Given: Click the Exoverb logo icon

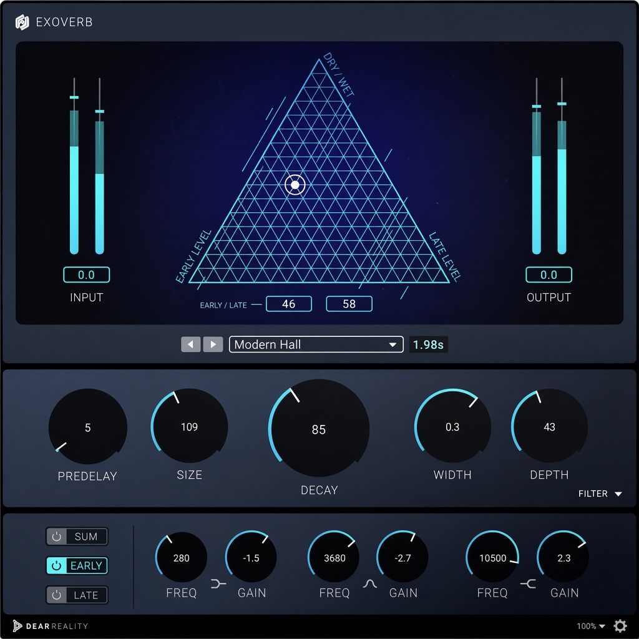Looking at the screenshot, I should pos(22,22).
